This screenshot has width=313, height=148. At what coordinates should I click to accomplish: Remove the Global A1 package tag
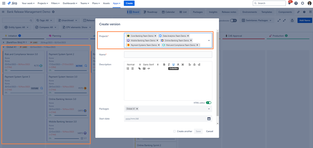click(x=137, y=109)
